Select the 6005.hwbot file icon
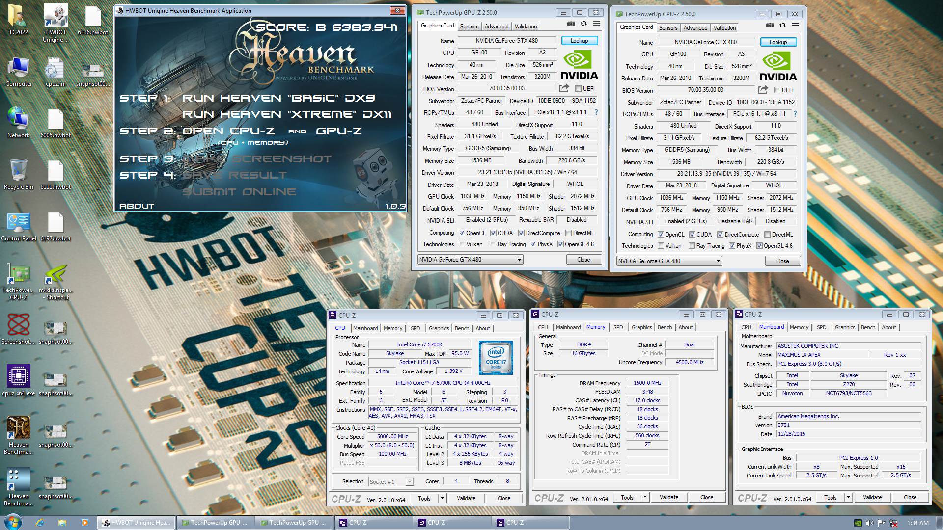The width and height of the screenshot is (943, 530). [x=55, y=123]
